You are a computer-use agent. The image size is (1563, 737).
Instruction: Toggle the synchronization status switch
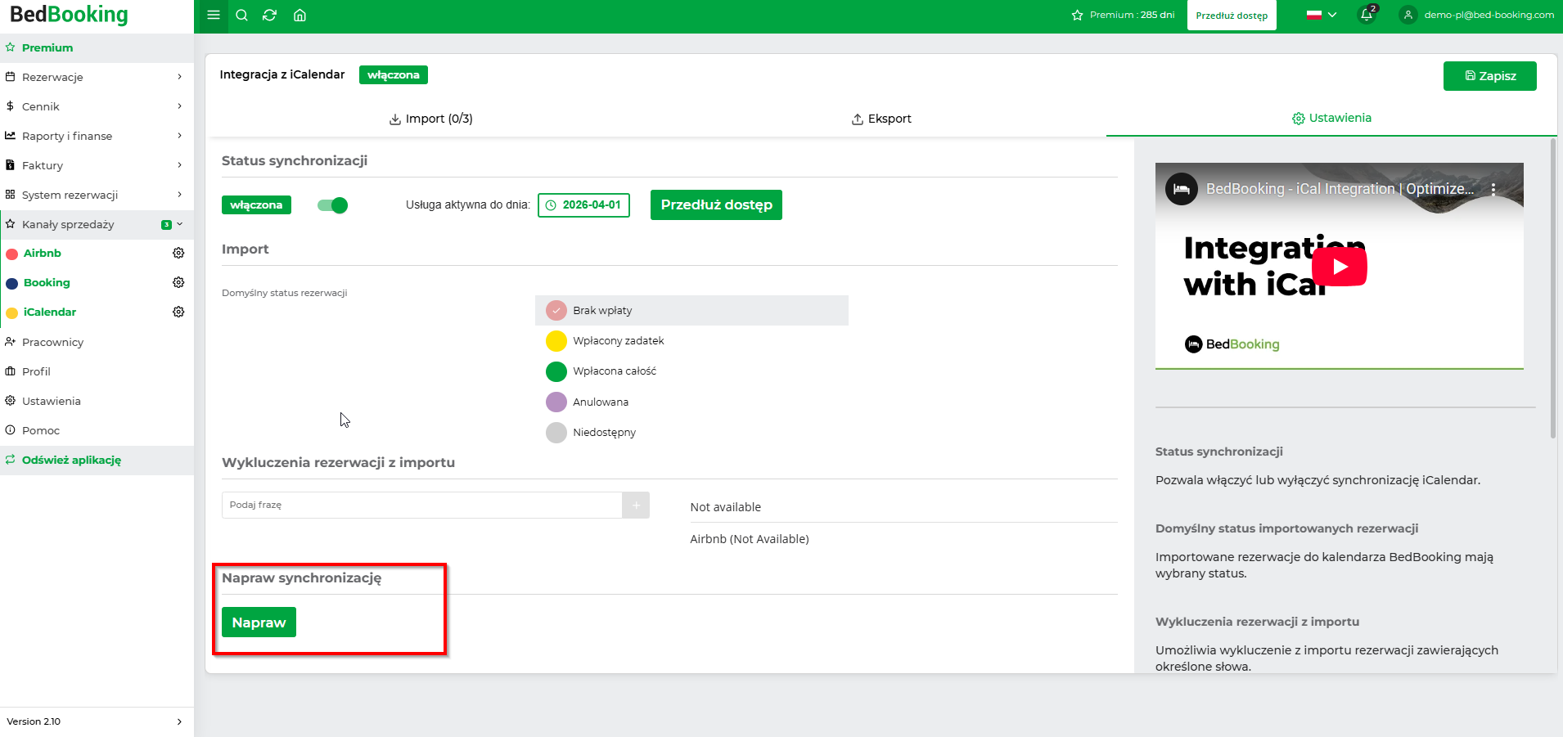tap(332, 204)
